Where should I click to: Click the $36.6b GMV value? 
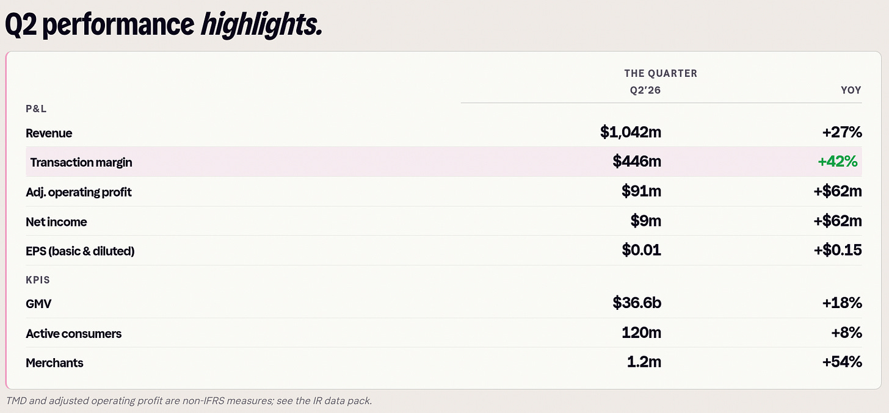tap(637, 303)
